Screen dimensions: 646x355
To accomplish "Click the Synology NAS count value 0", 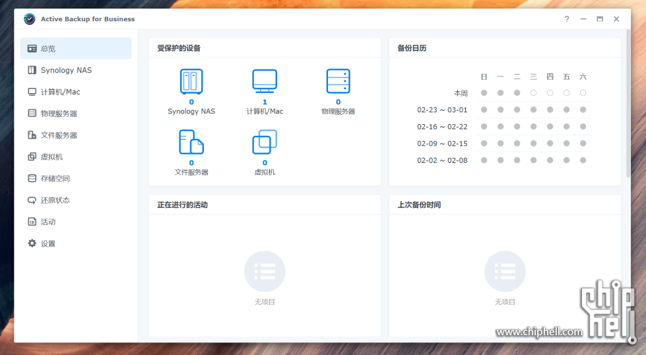I will (191, 102).
